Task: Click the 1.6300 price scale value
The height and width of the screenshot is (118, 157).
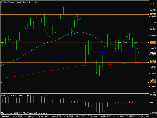Action: tap(153, 35)
